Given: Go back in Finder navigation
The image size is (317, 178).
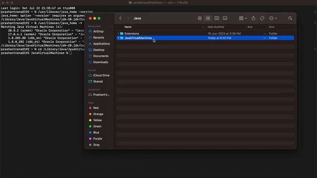Looking at the screenshot, I should pos(120,18).
